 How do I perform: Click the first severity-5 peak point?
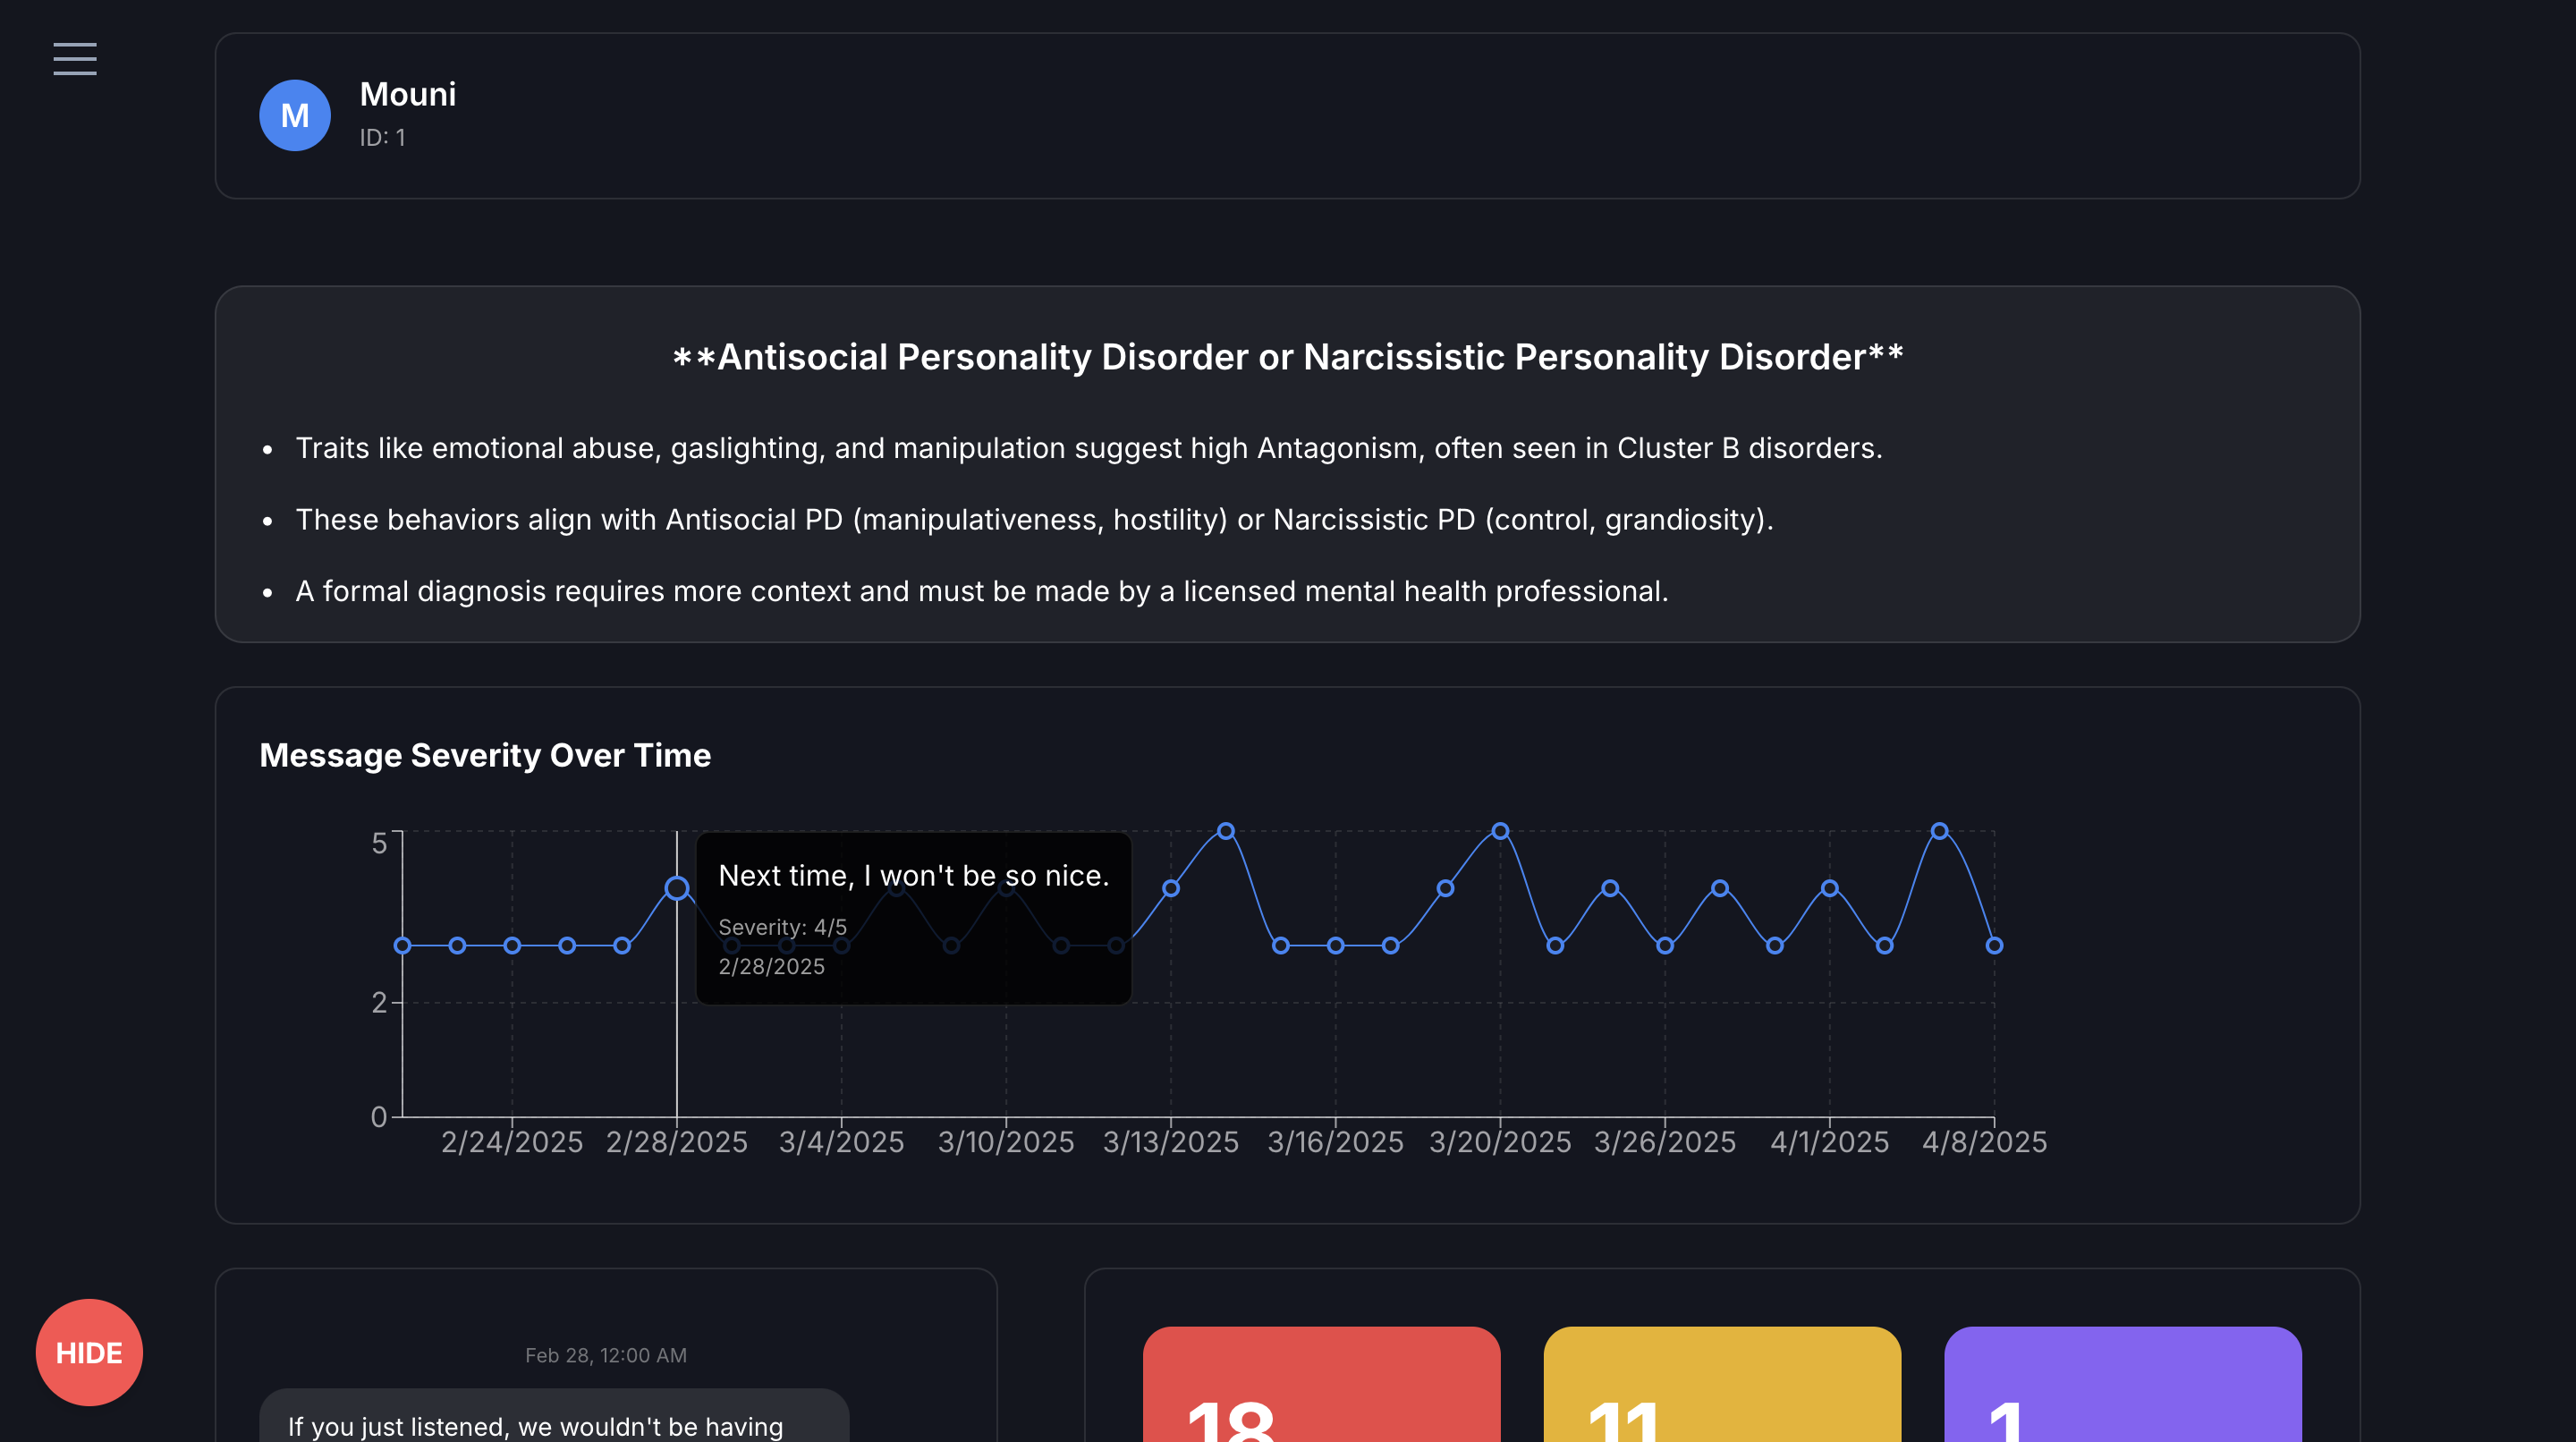[1226, 831]
